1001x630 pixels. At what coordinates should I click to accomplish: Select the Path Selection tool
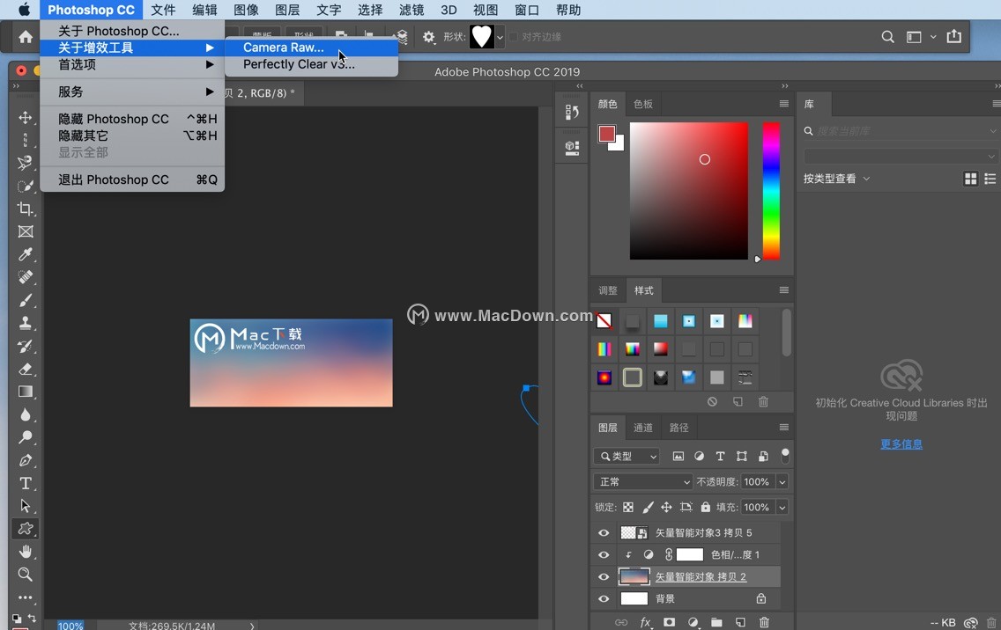click(x=25, y=506)
